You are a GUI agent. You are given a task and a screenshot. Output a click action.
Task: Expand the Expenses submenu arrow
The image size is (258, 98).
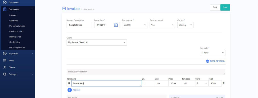pyautogui.click(x=32, y=53)
